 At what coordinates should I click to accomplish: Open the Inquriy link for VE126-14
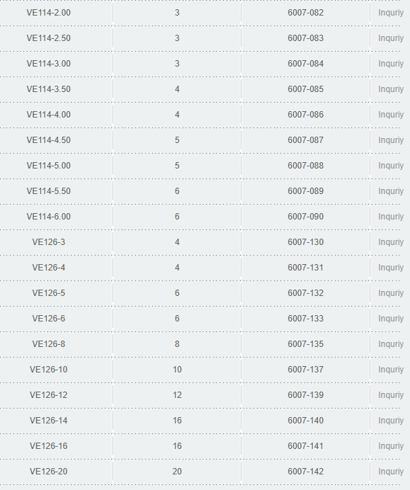point(391,421)
